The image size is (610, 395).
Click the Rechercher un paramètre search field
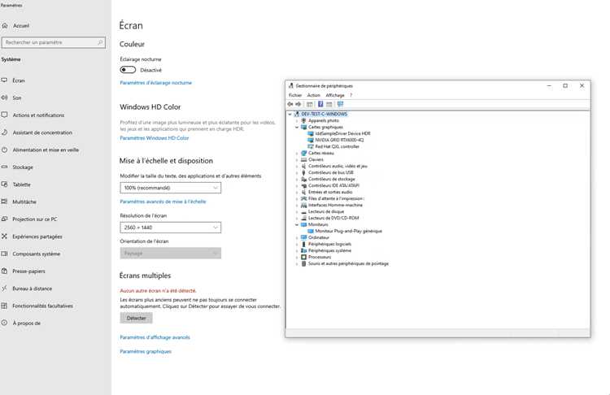(54, 42)
